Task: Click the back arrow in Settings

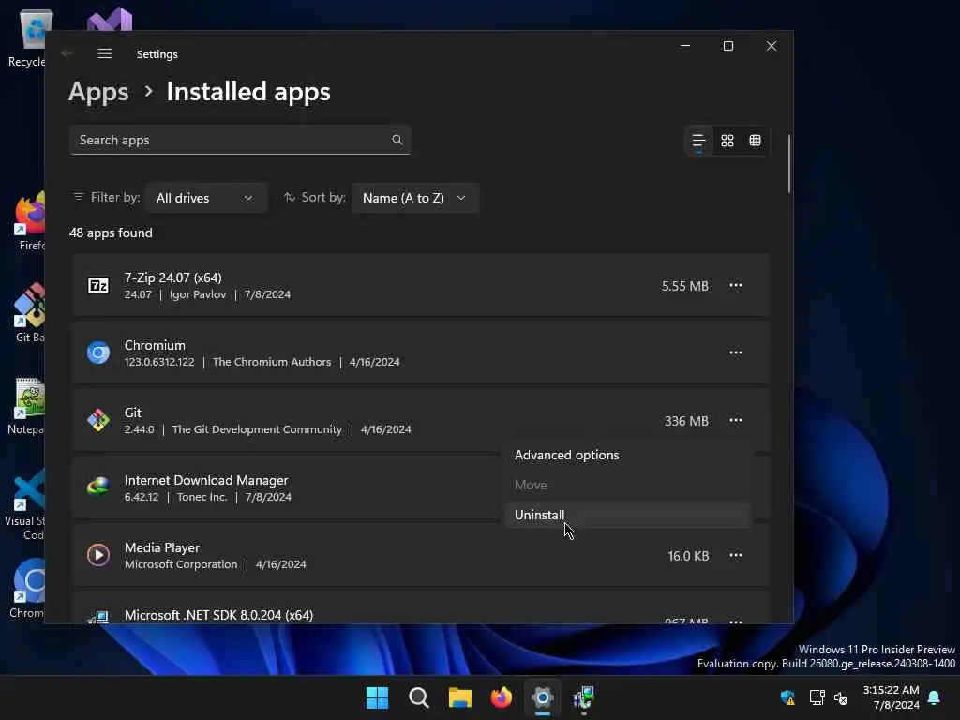Action: tap(67, 53)
